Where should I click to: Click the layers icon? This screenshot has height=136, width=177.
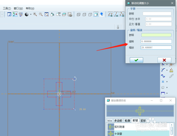[x=64, y=14]
